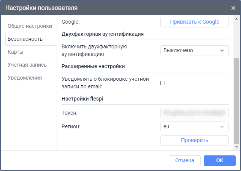This screenshot has width=241, height=171.
Task: Focus the flespi Токен input field
Action: [x=194, y=113]
